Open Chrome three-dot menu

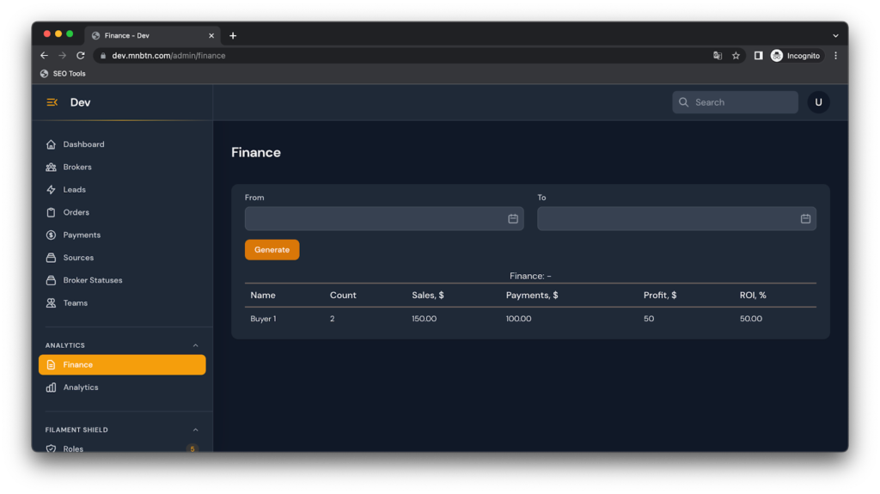pos(835,56)
